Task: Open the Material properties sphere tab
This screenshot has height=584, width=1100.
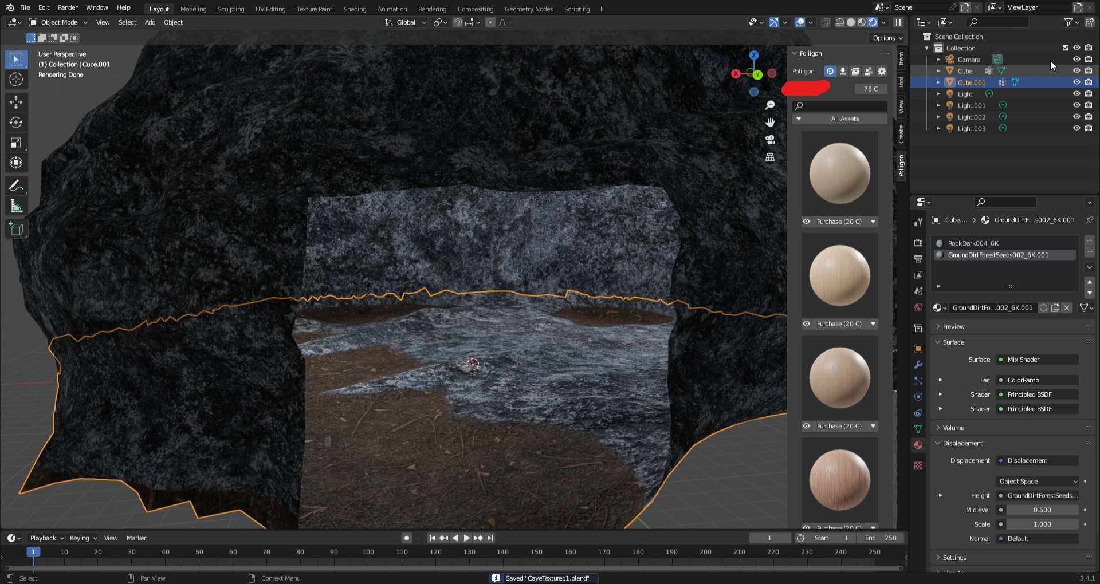Action: (x=918, y=445)
